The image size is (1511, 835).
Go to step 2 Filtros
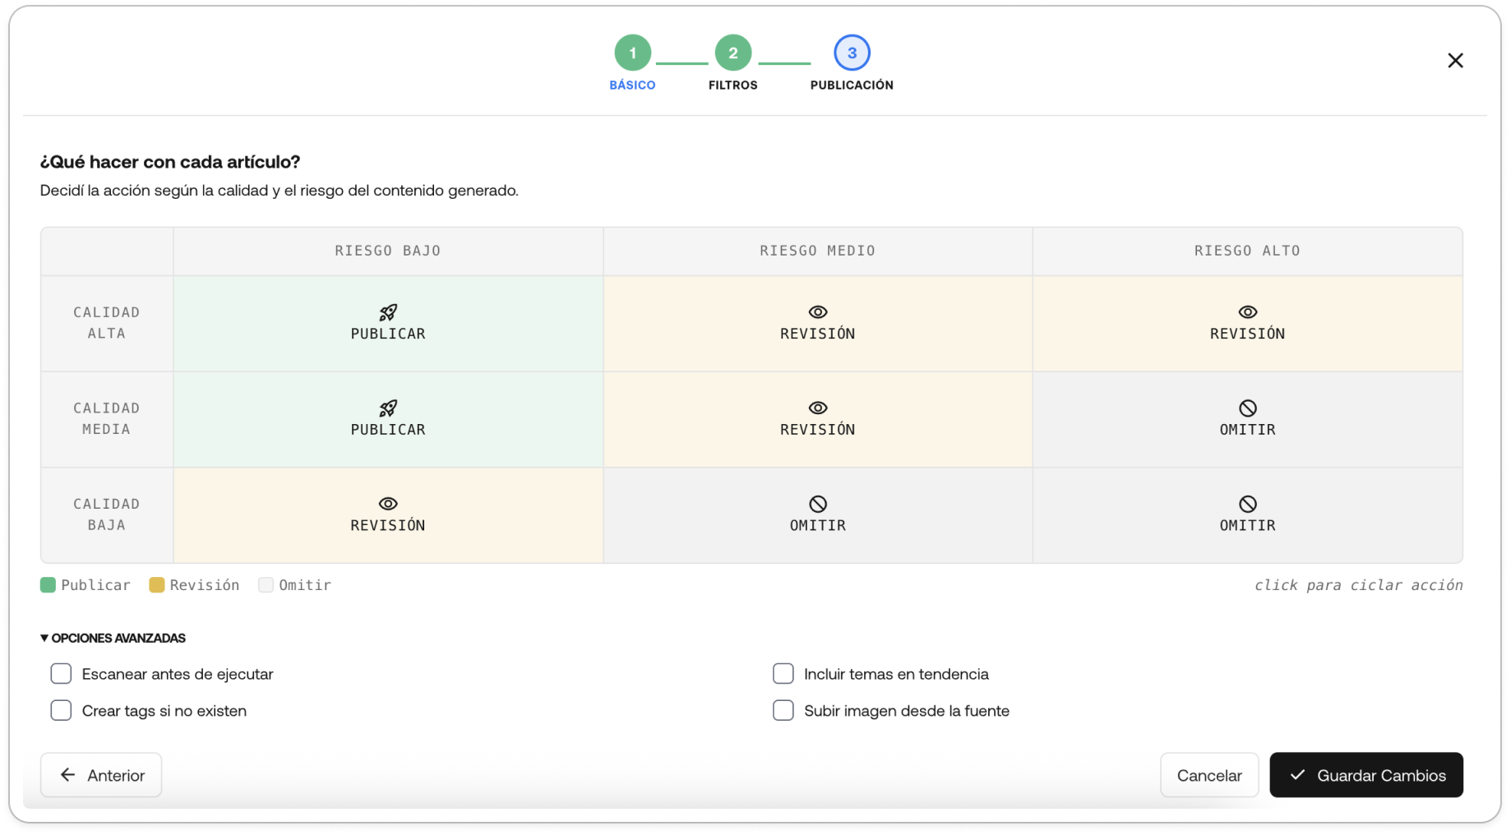click(x=732, y=53)
